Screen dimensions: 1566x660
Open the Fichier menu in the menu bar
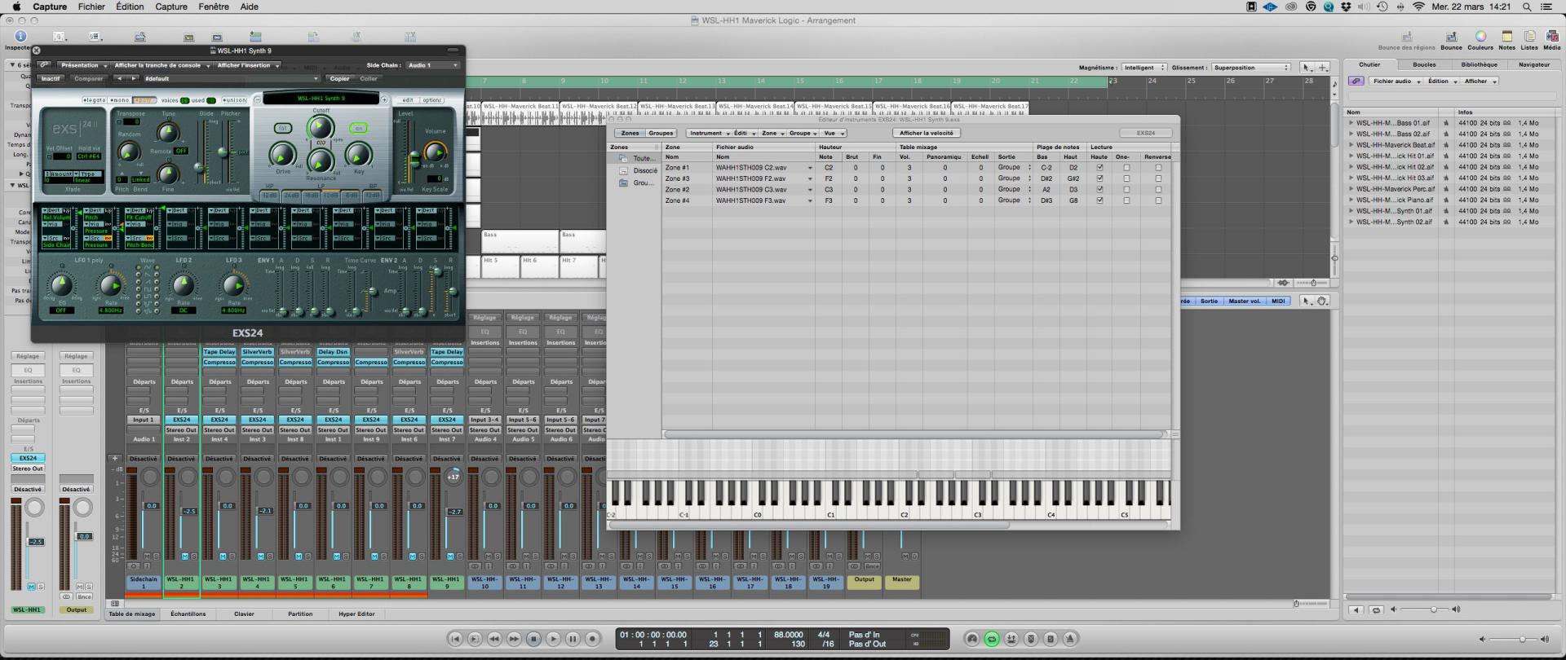coord(91,7)
